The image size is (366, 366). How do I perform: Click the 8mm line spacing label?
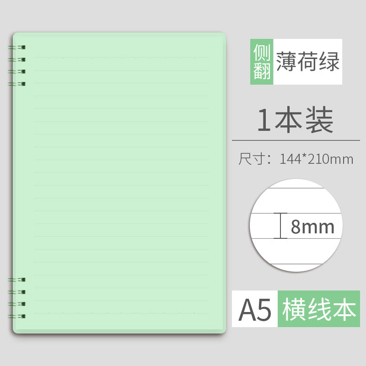(312, 226)
